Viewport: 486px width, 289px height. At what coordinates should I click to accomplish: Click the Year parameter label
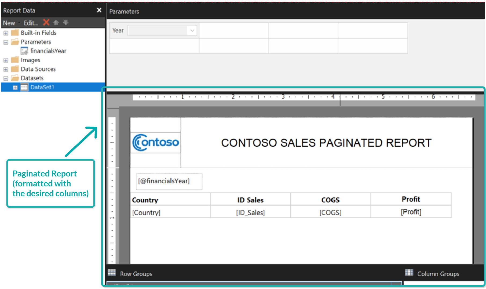coord(118,30)
